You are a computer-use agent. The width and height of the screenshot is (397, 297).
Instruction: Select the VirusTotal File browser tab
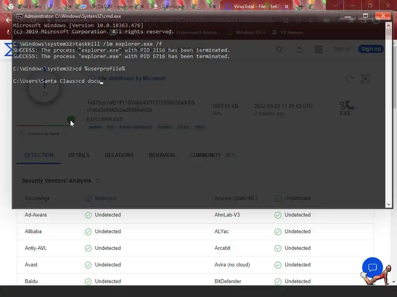point(256,6)
